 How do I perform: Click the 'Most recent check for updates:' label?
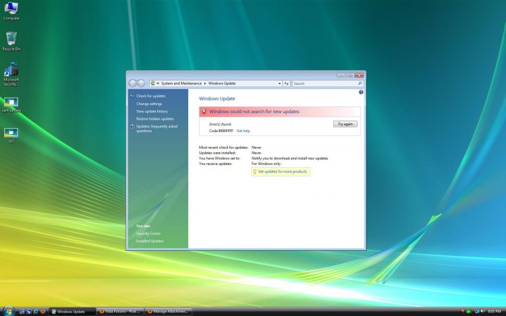(x=223, y=148)
